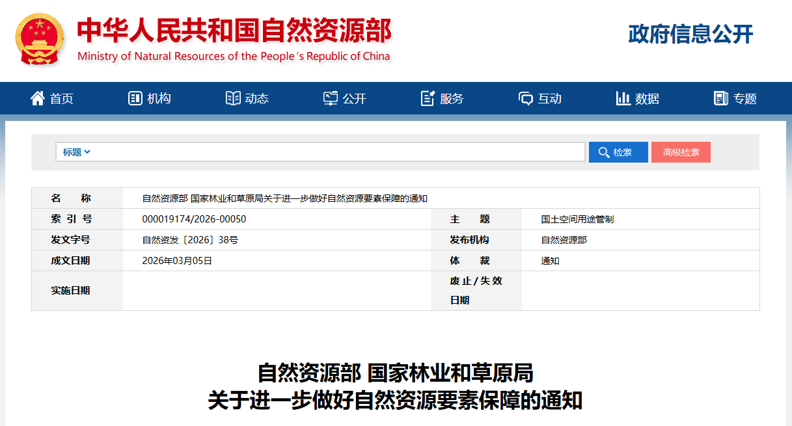Click the ministry name banner link
Viewport: 792px width, 426px height.
tap(234, 29)
